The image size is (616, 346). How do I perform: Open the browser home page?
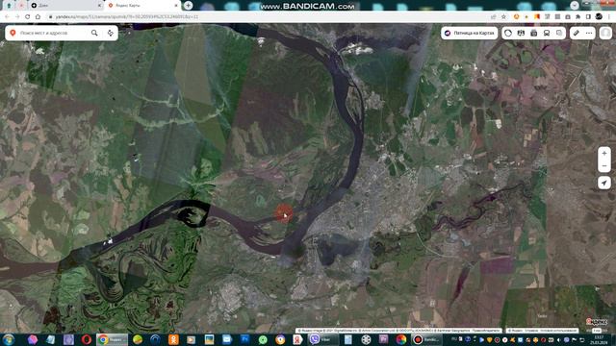[38, 17]
